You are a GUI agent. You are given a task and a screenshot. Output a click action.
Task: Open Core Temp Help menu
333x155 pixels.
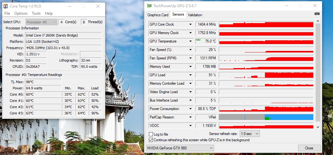(x=49, y=13)
